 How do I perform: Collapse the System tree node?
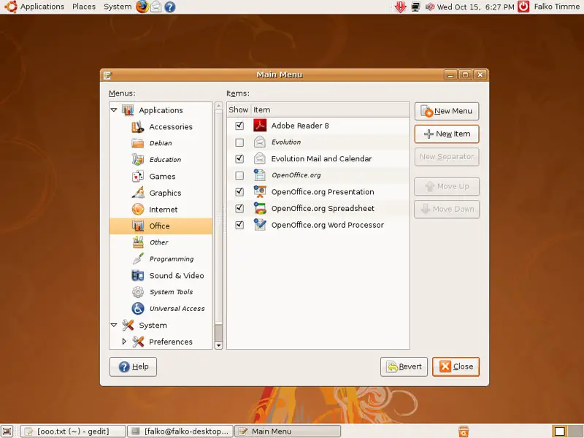click(114, 325)
